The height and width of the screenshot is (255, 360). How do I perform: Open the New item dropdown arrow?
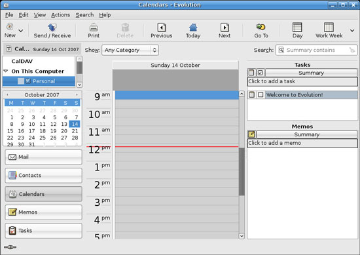(x=21, y=31)
